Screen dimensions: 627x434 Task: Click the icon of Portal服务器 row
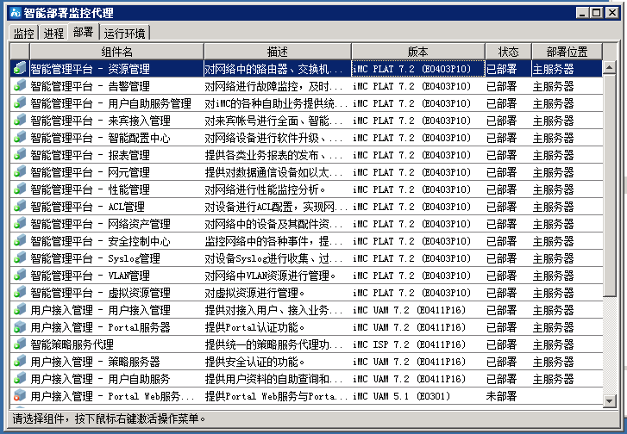[20, 327]
